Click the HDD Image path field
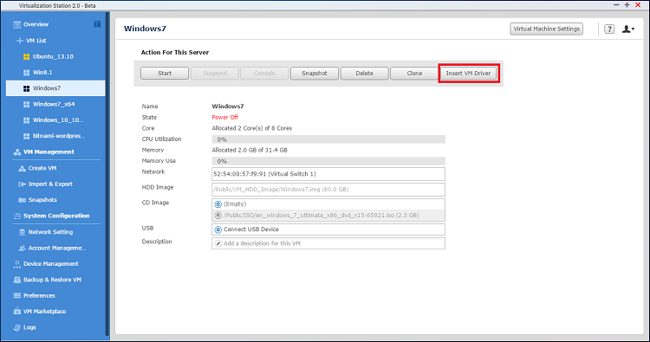This screenshot has height=342, width=650. [x=328, y=190]
